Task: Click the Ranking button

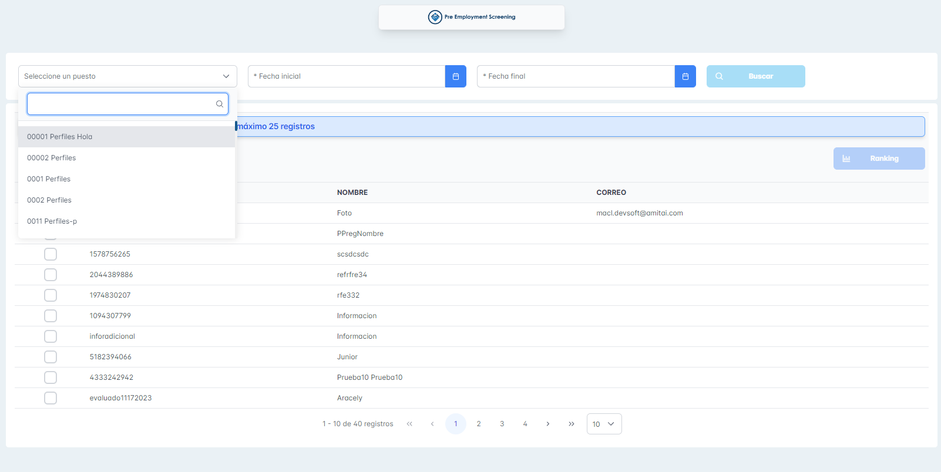Action: (879, 159)
